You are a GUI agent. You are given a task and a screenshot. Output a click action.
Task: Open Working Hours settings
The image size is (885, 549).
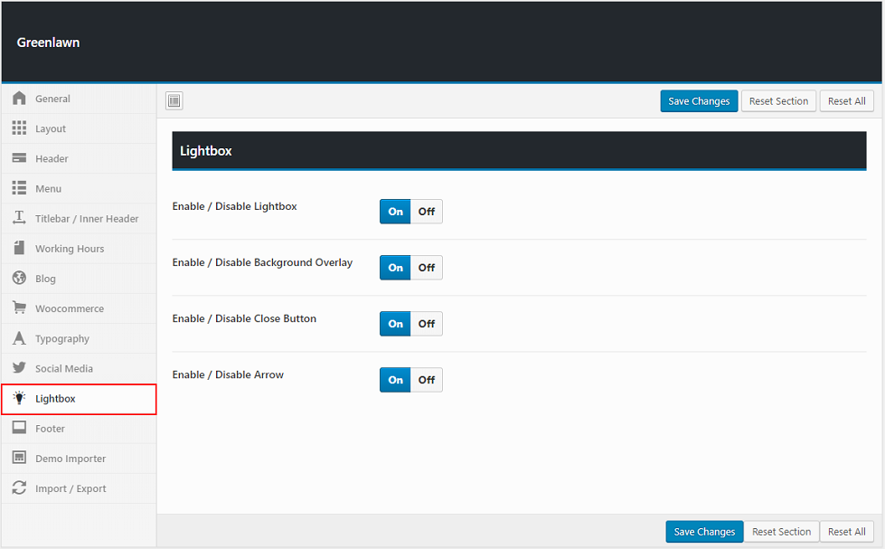(70, 249)
